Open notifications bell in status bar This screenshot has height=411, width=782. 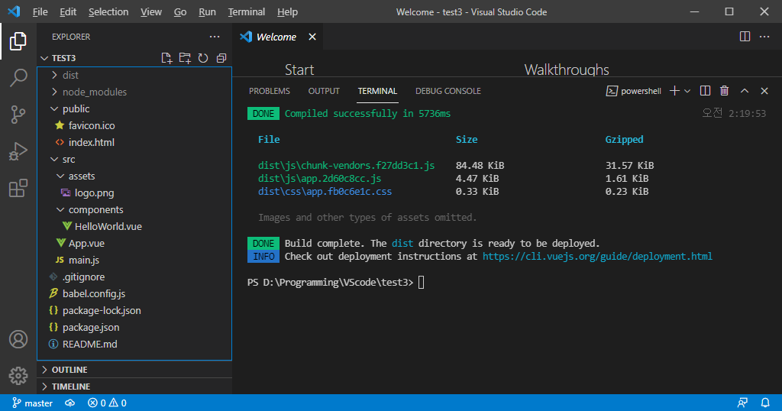coord(765,403)
